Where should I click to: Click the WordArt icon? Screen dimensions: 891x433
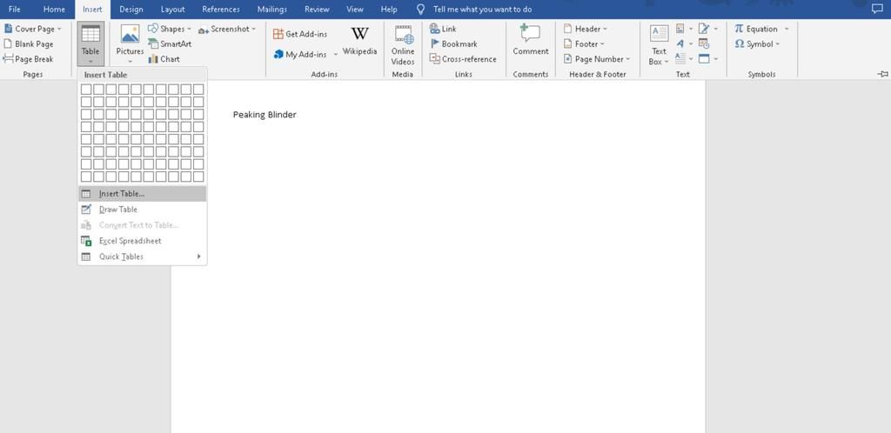[680, 43]
